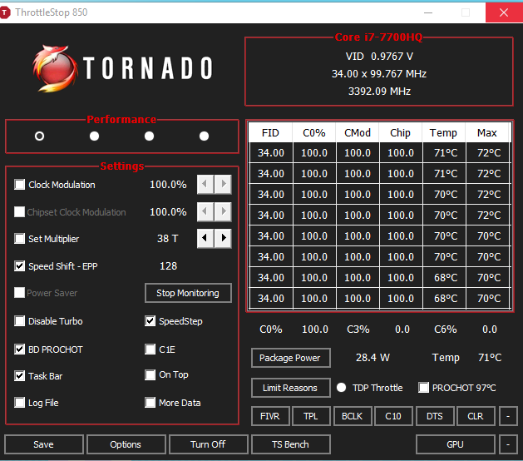Click the TDP Throttle indicator
This screenshot has width=523, height=461.
[341, 388]
